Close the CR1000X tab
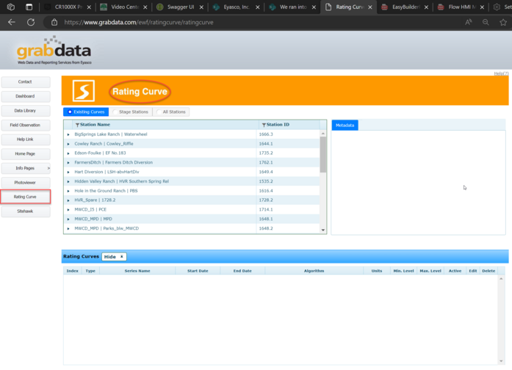This screenshot has width=512, height=370. pyautogui.click(x=89, y=7)
